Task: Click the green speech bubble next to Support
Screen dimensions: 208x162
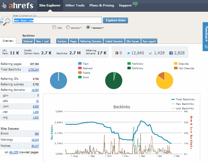Action: tap(135, 4)
